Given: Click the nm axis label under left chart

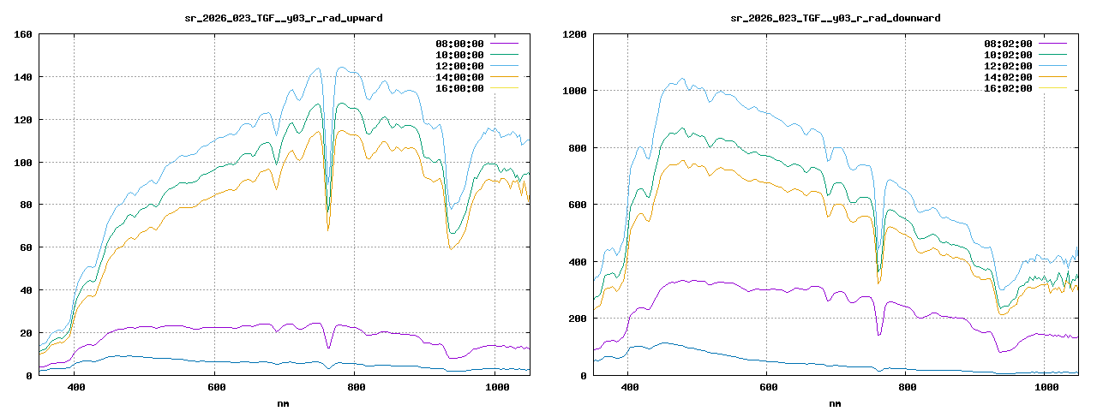Looking at the screenshot, I should click(285, 402).
